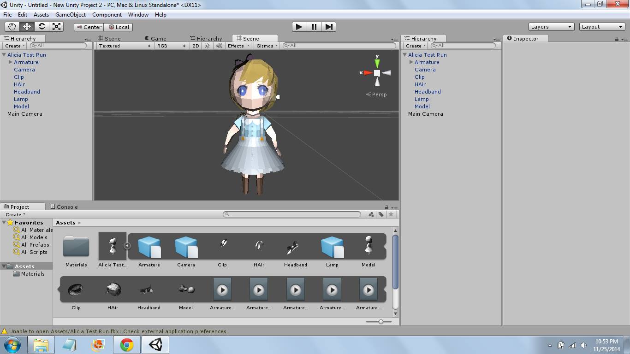Select the Lamp asset icon

click(332, 247)
